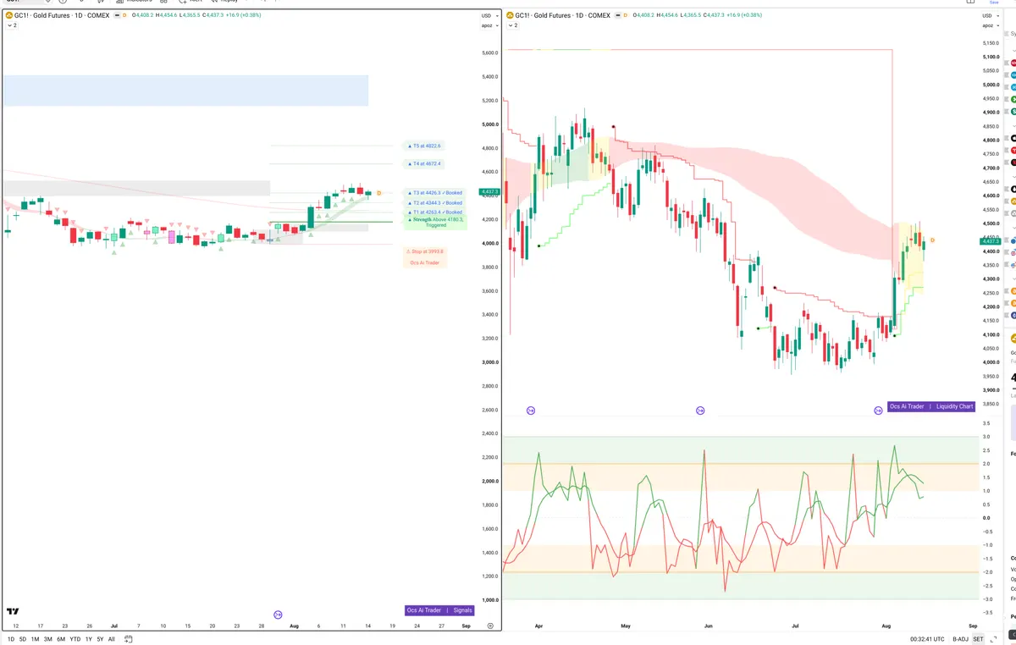Click left chart current price tag 4,437.3
This screenshot has height=645, width=1016.
tap(490, 192)
